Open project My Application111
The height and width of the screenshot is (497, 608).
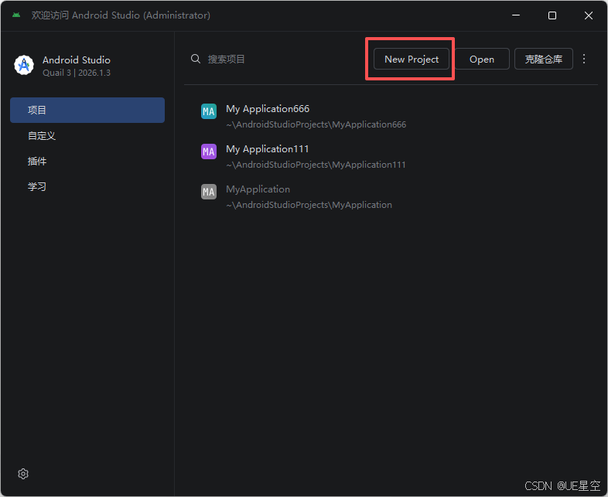(267, 149)
